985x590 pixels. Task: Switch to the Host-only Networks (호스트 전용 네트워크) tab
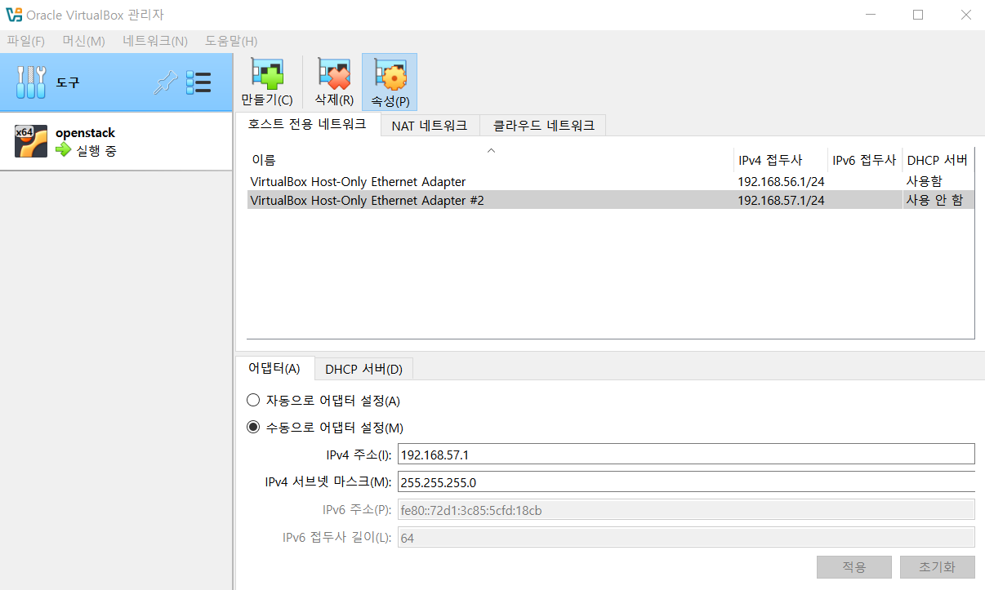click(307, 125)
